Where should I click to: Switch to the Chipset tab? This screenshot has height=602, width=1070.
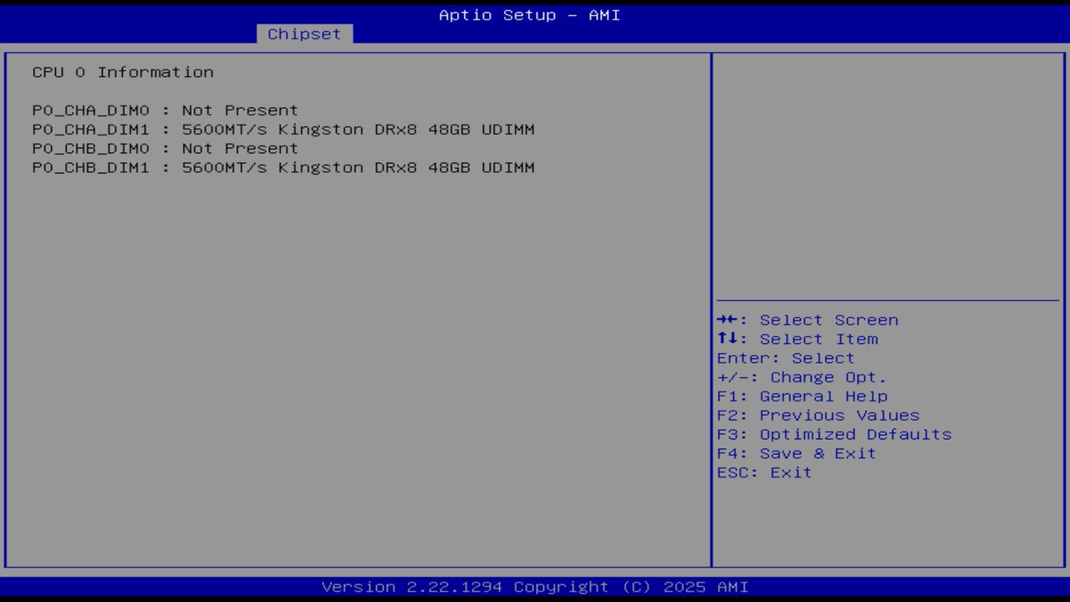click(304, 33)
